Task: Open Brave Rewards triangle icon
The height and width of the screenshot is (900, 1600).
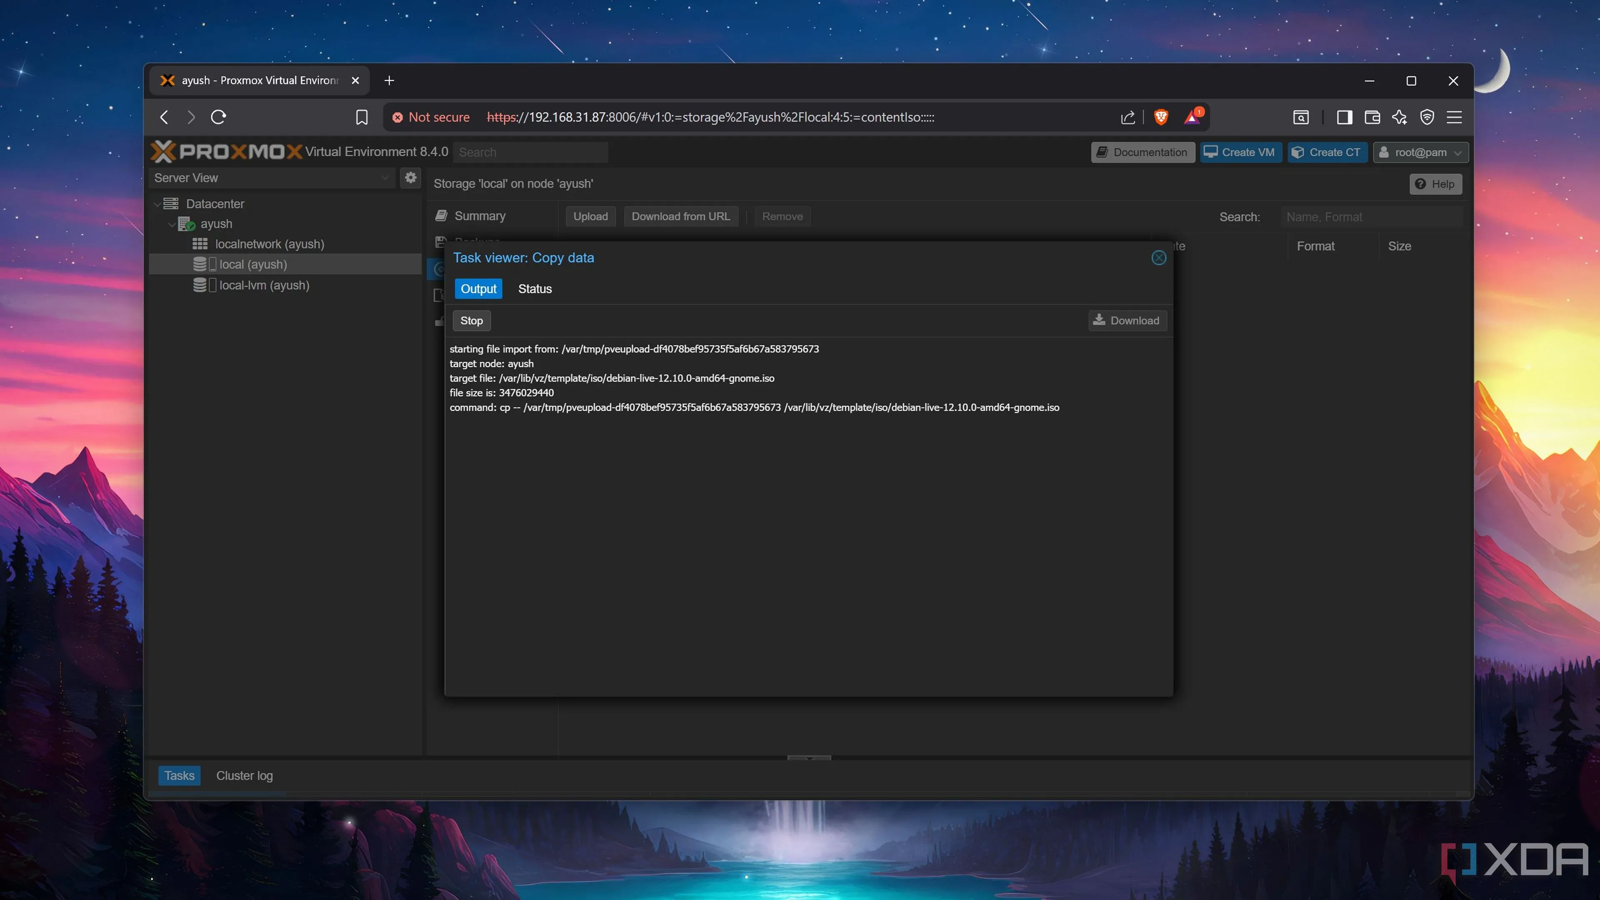Action: coord(1192,117)
